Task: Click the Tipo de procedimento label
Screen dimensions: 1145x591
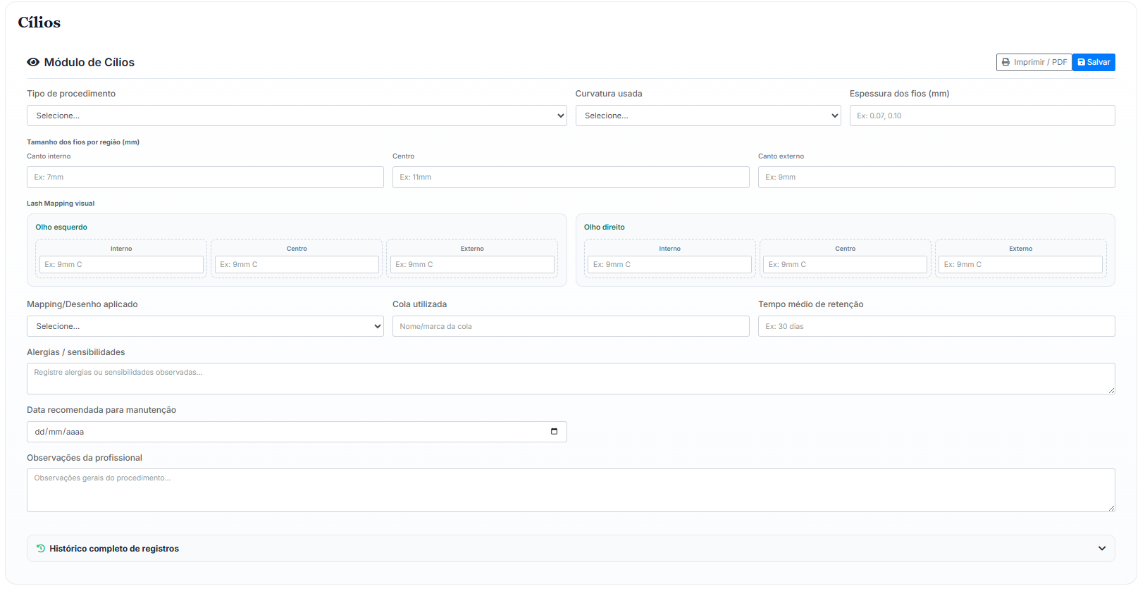Action: 71,94
